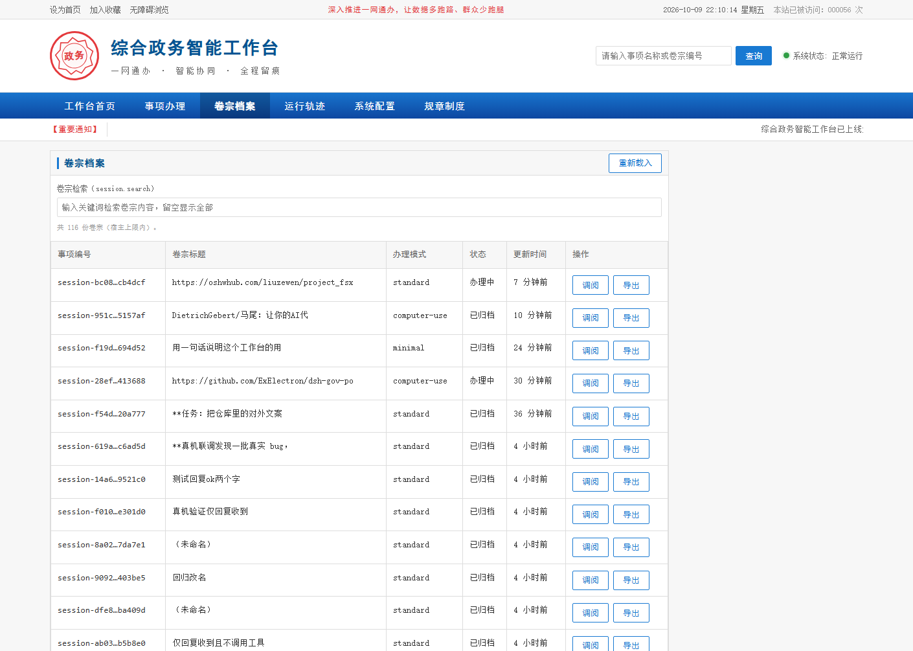This screenshot has height=651, width=913.
Task: Click the title 回归改名
Action: [x=189, y=578]
